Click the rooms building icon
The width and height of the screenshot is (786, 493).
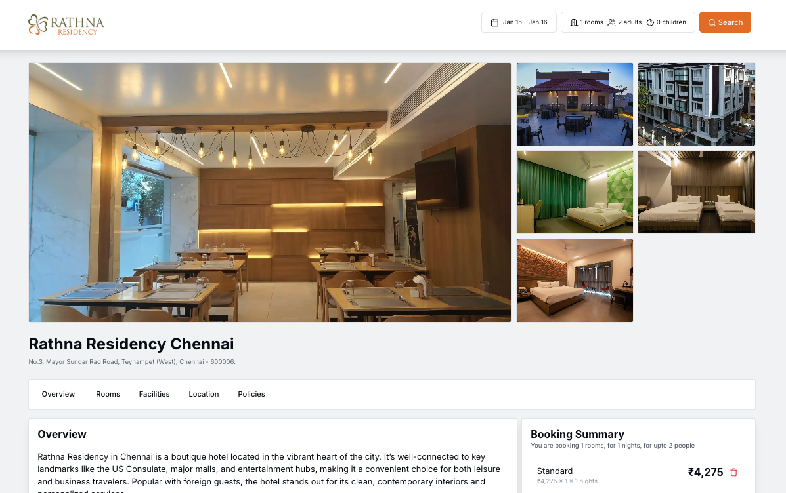click(x=574, y=22)
